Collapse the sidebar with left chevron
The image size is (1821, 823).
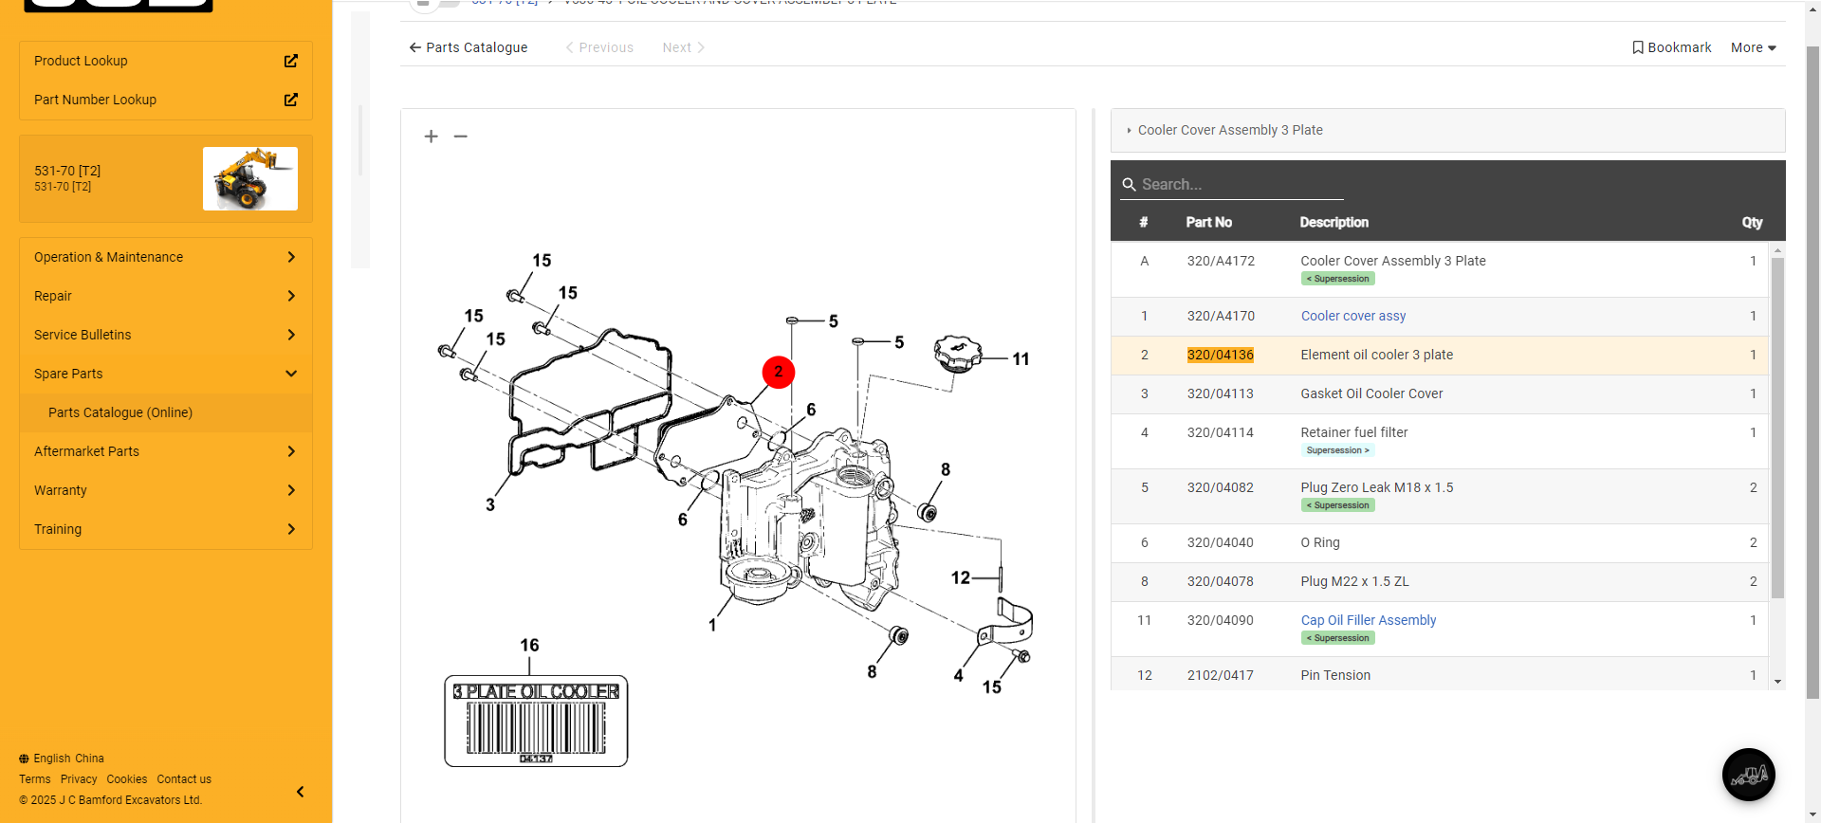(301, 792)
